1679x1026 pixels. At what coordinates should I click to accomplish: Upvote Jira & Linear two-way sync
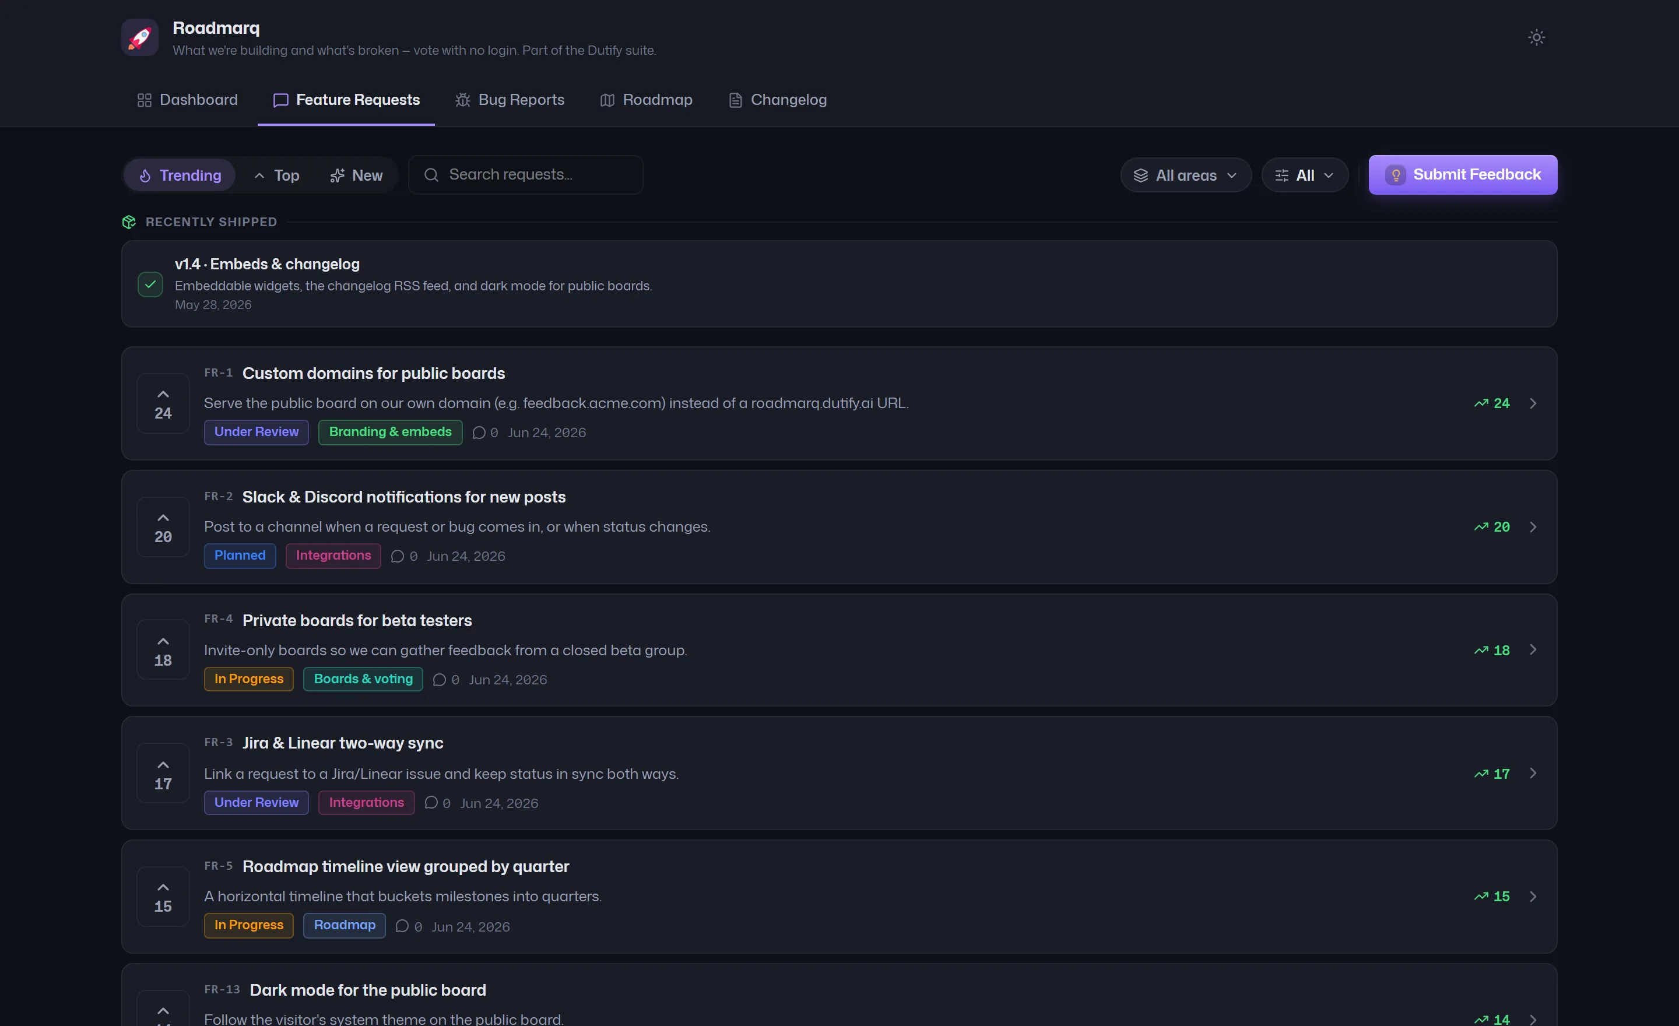(x=163, y=774)
